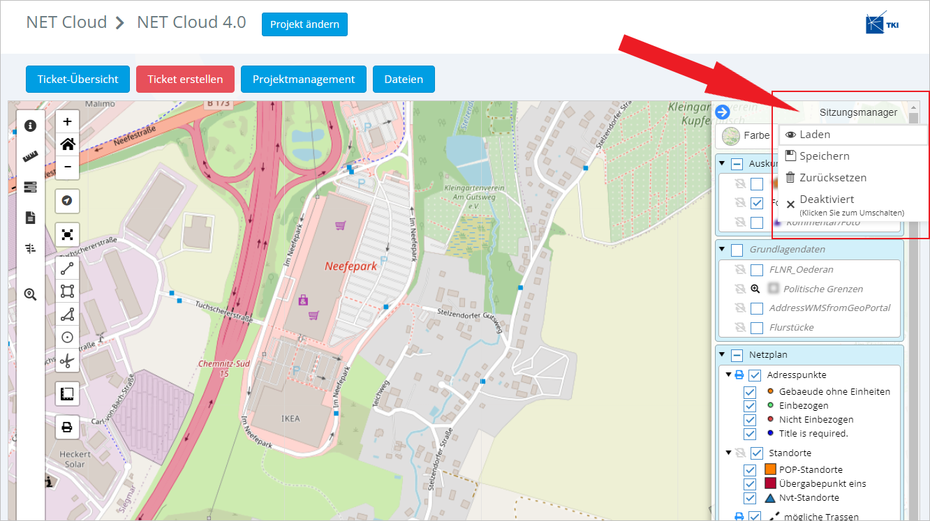The width and height of the screenshot is (930, 521).
Task: Select the ruler measurement tool
Action: pos(30,157)
